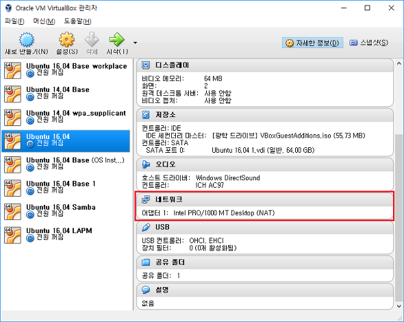Open the Start button dropdown arrow
This screenshot has height=322, width=404.
point(135,42)
